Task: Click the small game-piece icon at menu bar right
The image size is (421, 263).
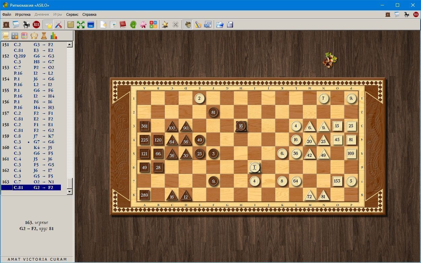Action: [388, 14]
